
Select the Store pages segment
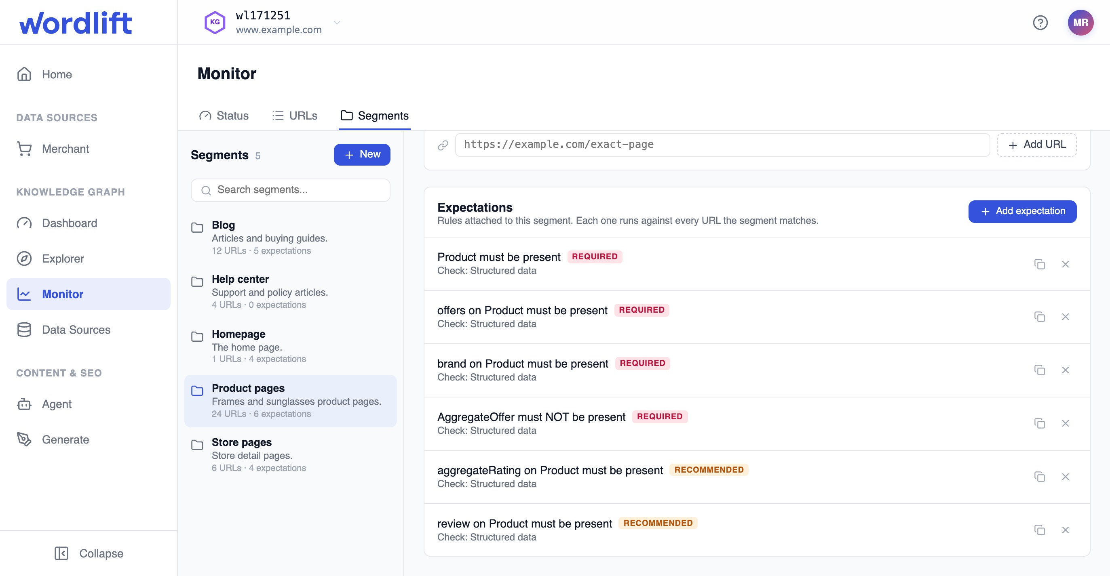290,455
